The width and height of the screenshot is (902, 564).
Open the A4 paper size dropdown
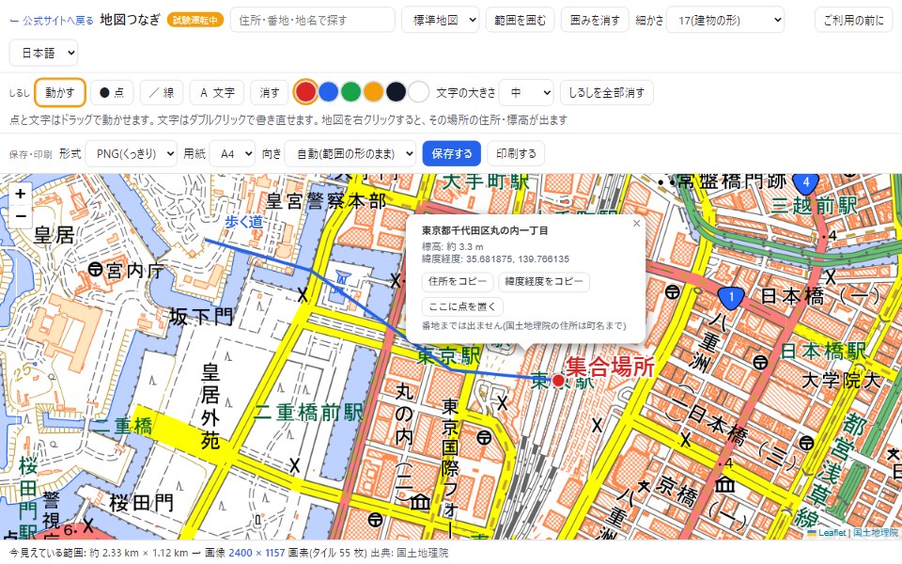[232, 153]
